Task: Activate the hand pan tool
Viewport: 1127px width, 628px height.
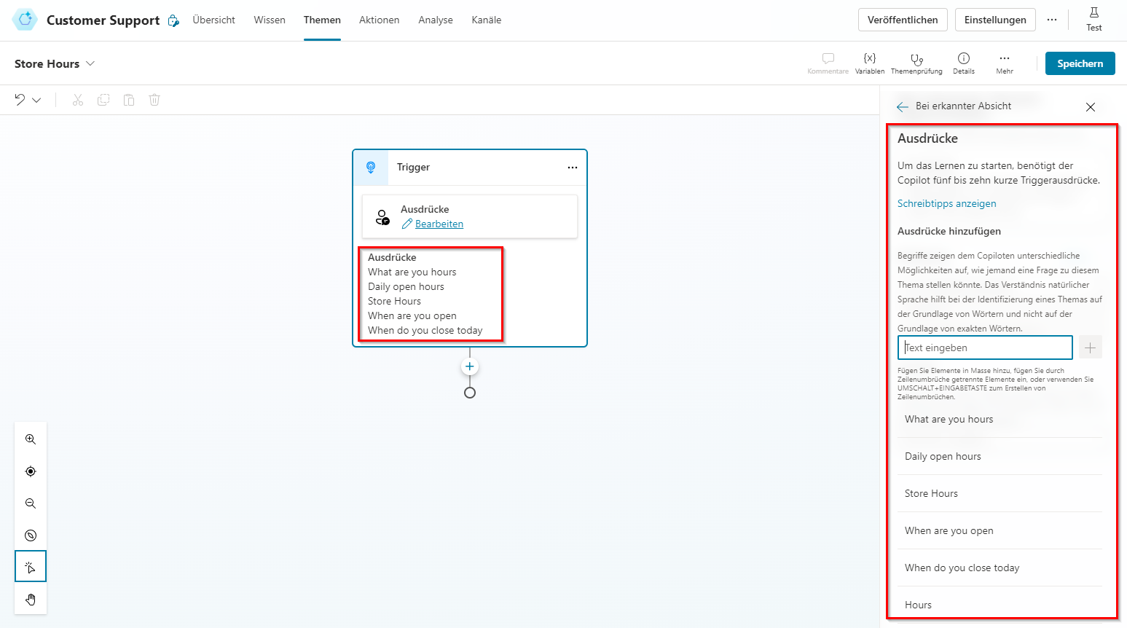Action: tap(30, 599)
